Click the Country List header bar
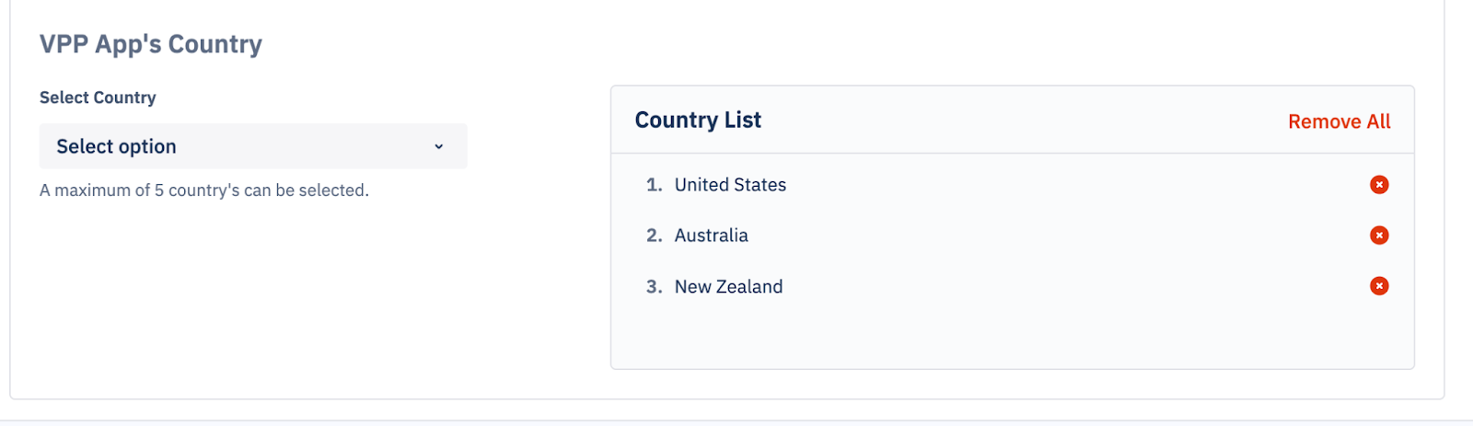Image resolution: width=1473 pixels, height=426 pixels. [1013, 121]
